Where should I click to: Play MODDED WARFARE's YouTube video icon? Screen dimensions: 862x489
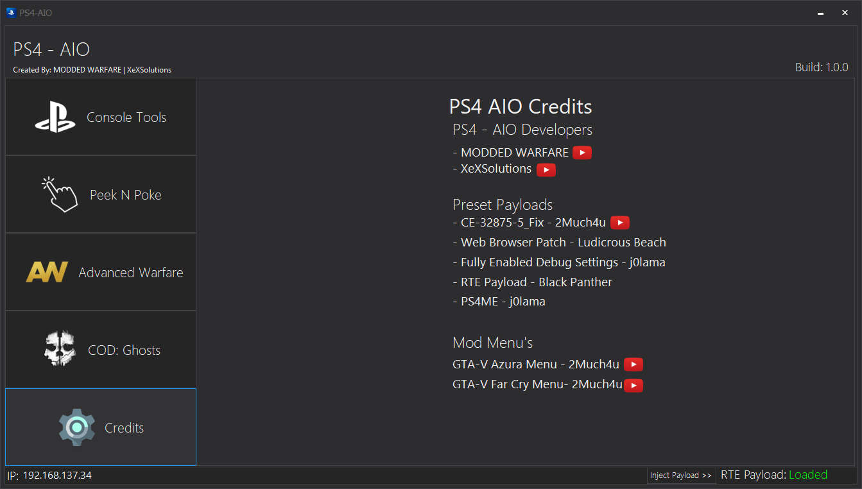(582, 152)
